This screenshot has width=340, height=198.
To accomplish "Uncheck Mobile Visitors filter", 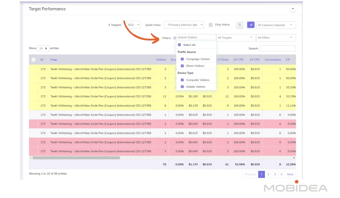I will click(x=182, y=87).
